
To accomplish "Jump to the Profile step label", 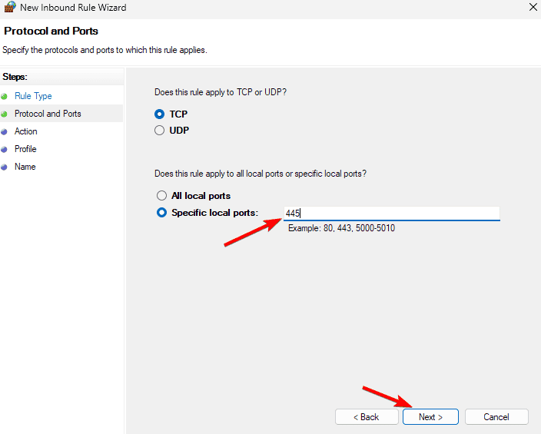I will [25, 149].
